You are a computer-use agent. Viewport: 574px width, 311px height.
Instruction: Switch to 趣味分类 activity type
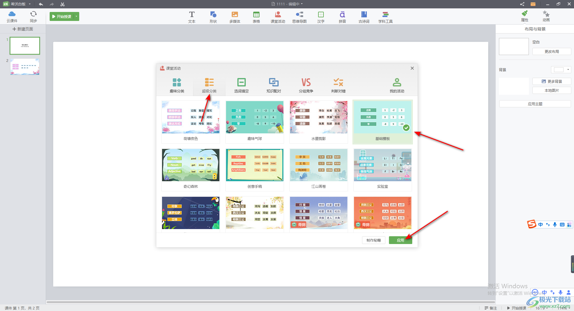tap(177, 85)
